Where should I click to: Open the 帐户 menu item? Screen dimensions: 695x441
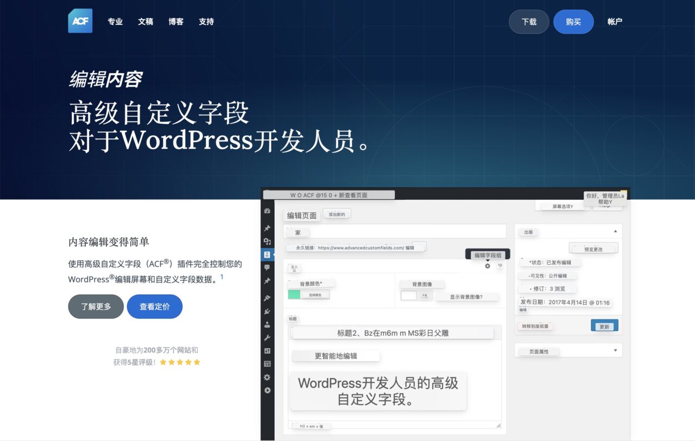[615, 22]
